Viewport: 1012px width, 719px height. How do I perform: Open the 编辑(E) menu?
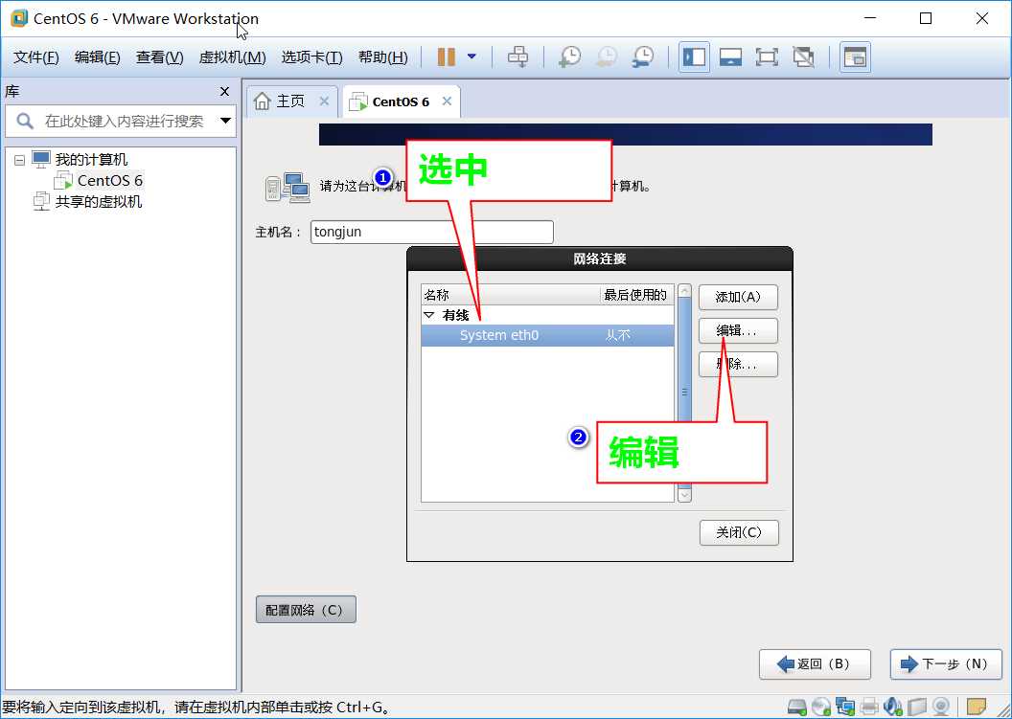pos(98,57)
